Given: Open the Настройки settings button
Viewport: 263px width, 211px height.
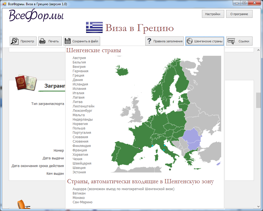Looking at the screenshot, I should tap(213, 14).
